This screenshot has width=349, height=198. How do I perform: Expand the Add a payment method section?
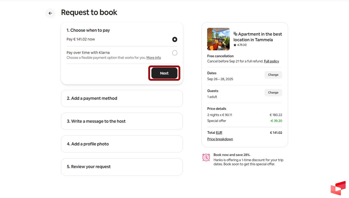point(122,98)
